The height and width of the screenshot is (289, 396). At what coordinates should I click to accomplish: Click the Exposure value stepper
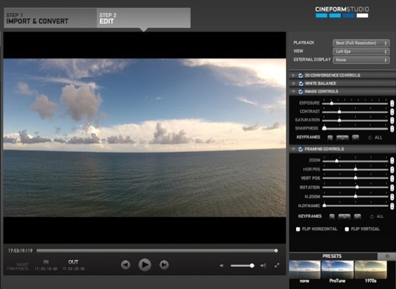tap(392, 104)
